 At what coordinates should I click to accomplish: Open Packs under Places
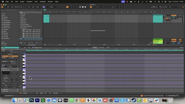tap(5, 44)
